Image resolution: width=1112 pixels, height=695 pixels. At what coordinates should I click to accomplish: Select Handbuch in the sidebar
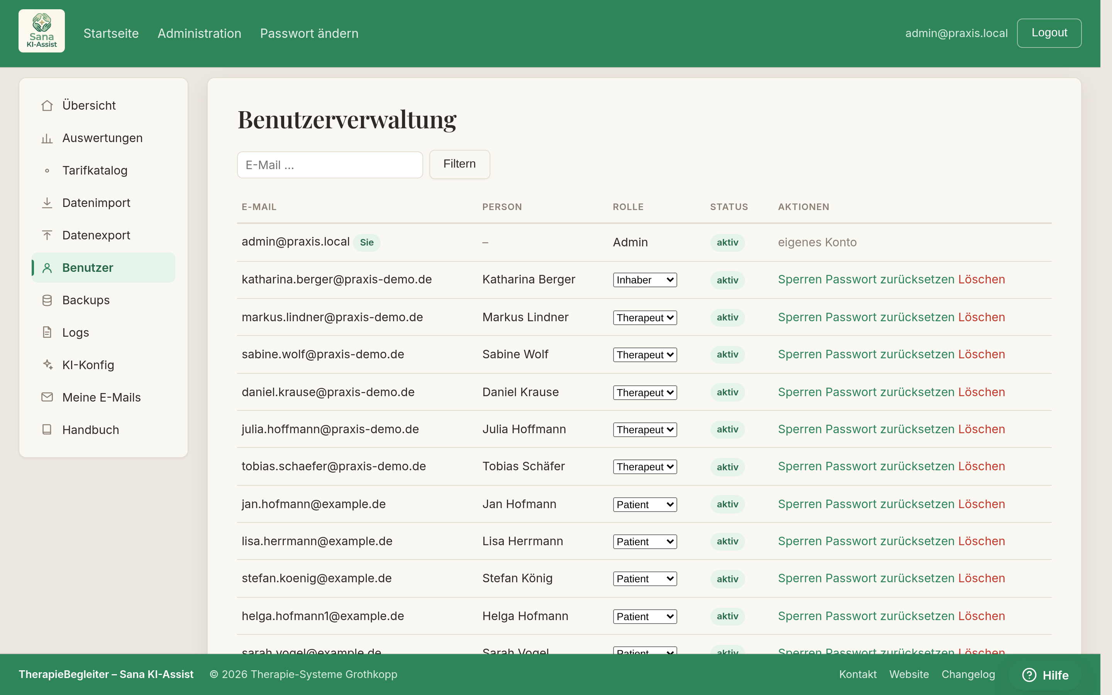pos(103,430)
